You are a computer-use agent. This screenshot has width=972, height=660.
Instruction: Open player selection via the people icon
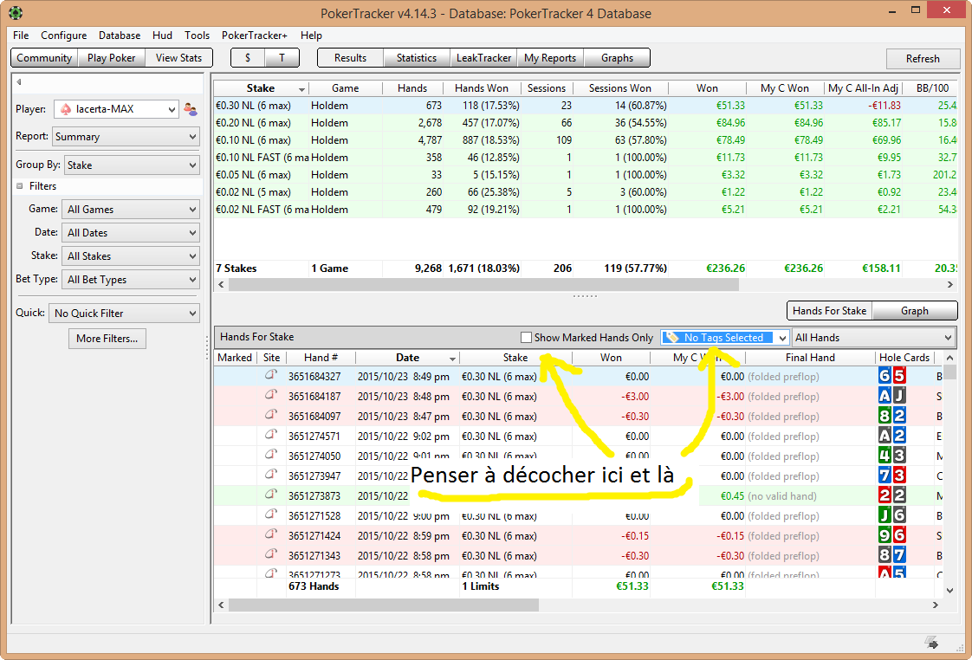191,110
